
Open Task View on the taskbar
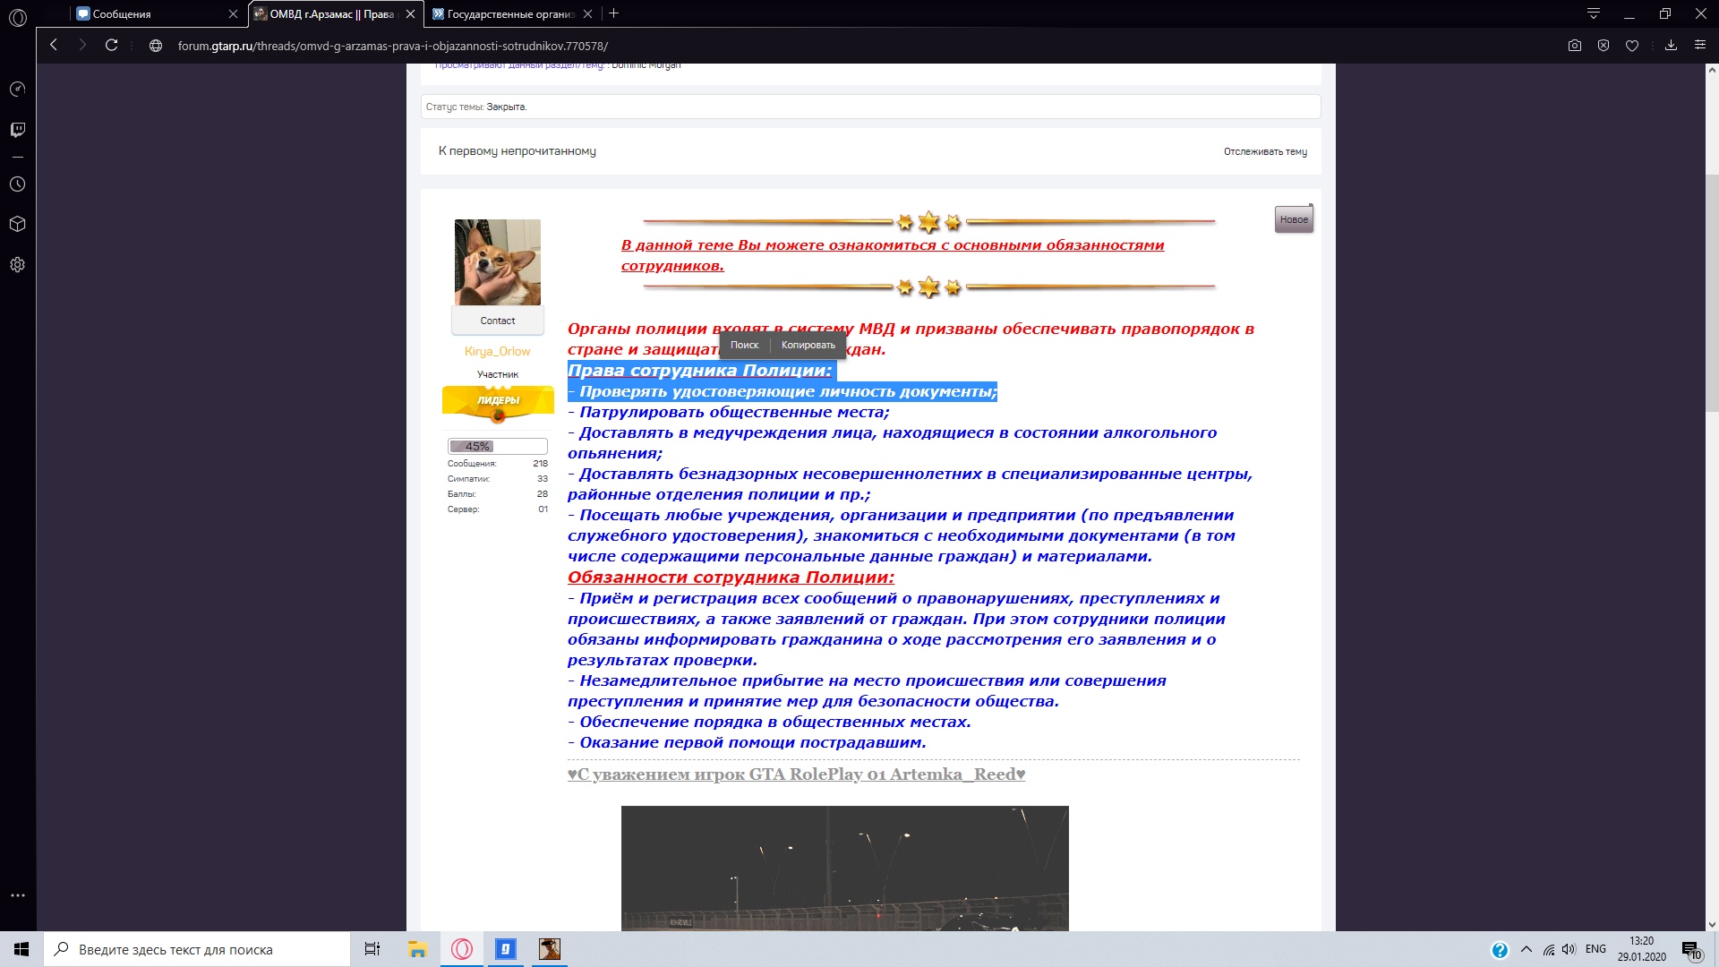pyautogui.click(x=372, y=949)
